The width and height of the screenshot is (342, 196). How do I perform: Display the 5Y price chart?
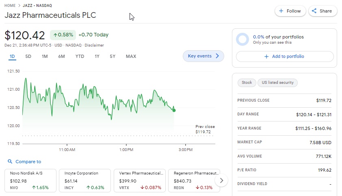113,56
